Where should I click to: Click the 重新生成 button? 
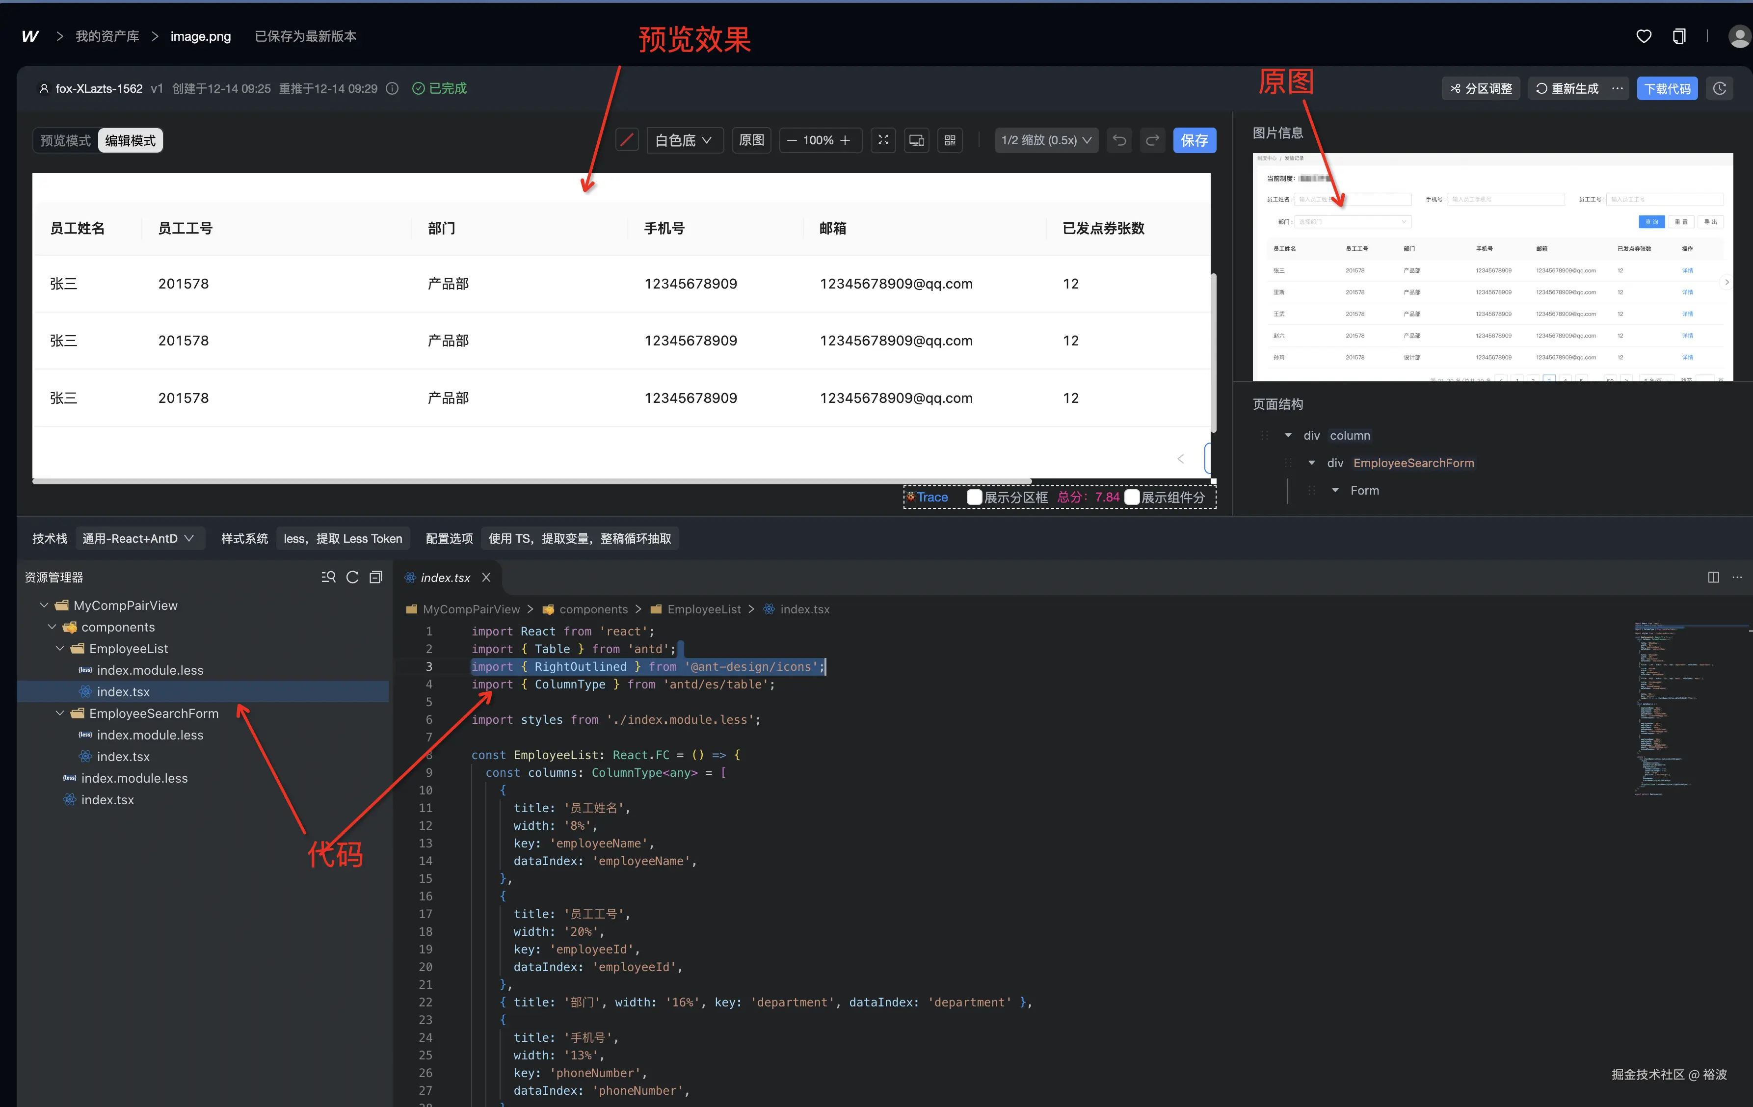[1567, 88]
